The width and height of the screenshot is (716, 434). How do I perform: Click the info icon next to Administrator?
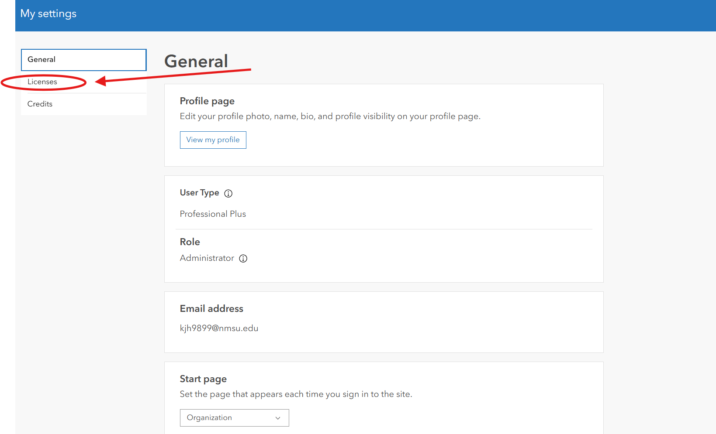[x=243, y=258]
